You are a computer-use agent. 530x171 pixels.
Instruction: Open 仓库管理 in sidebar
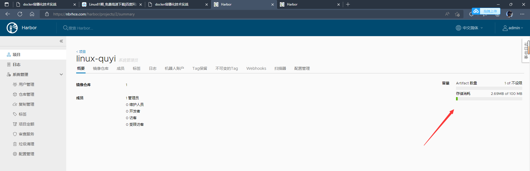point(26,94)
